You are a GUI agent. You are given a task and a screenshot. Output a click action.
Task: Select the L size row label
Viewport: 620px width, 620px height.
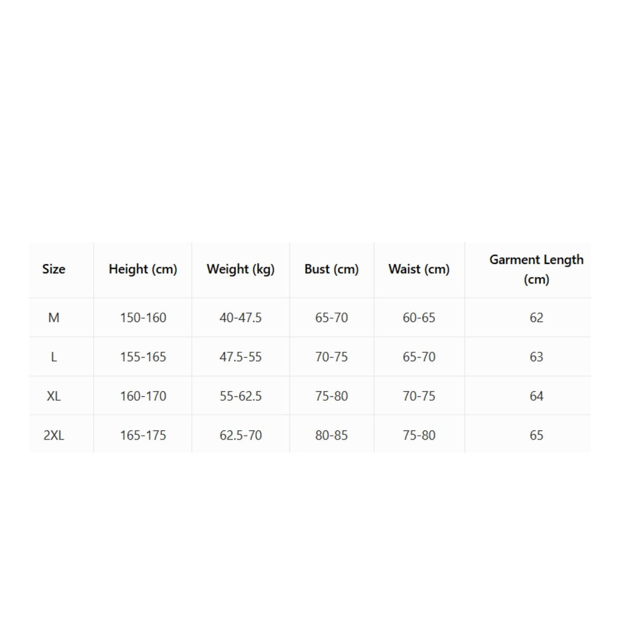[x=54, y=357]
